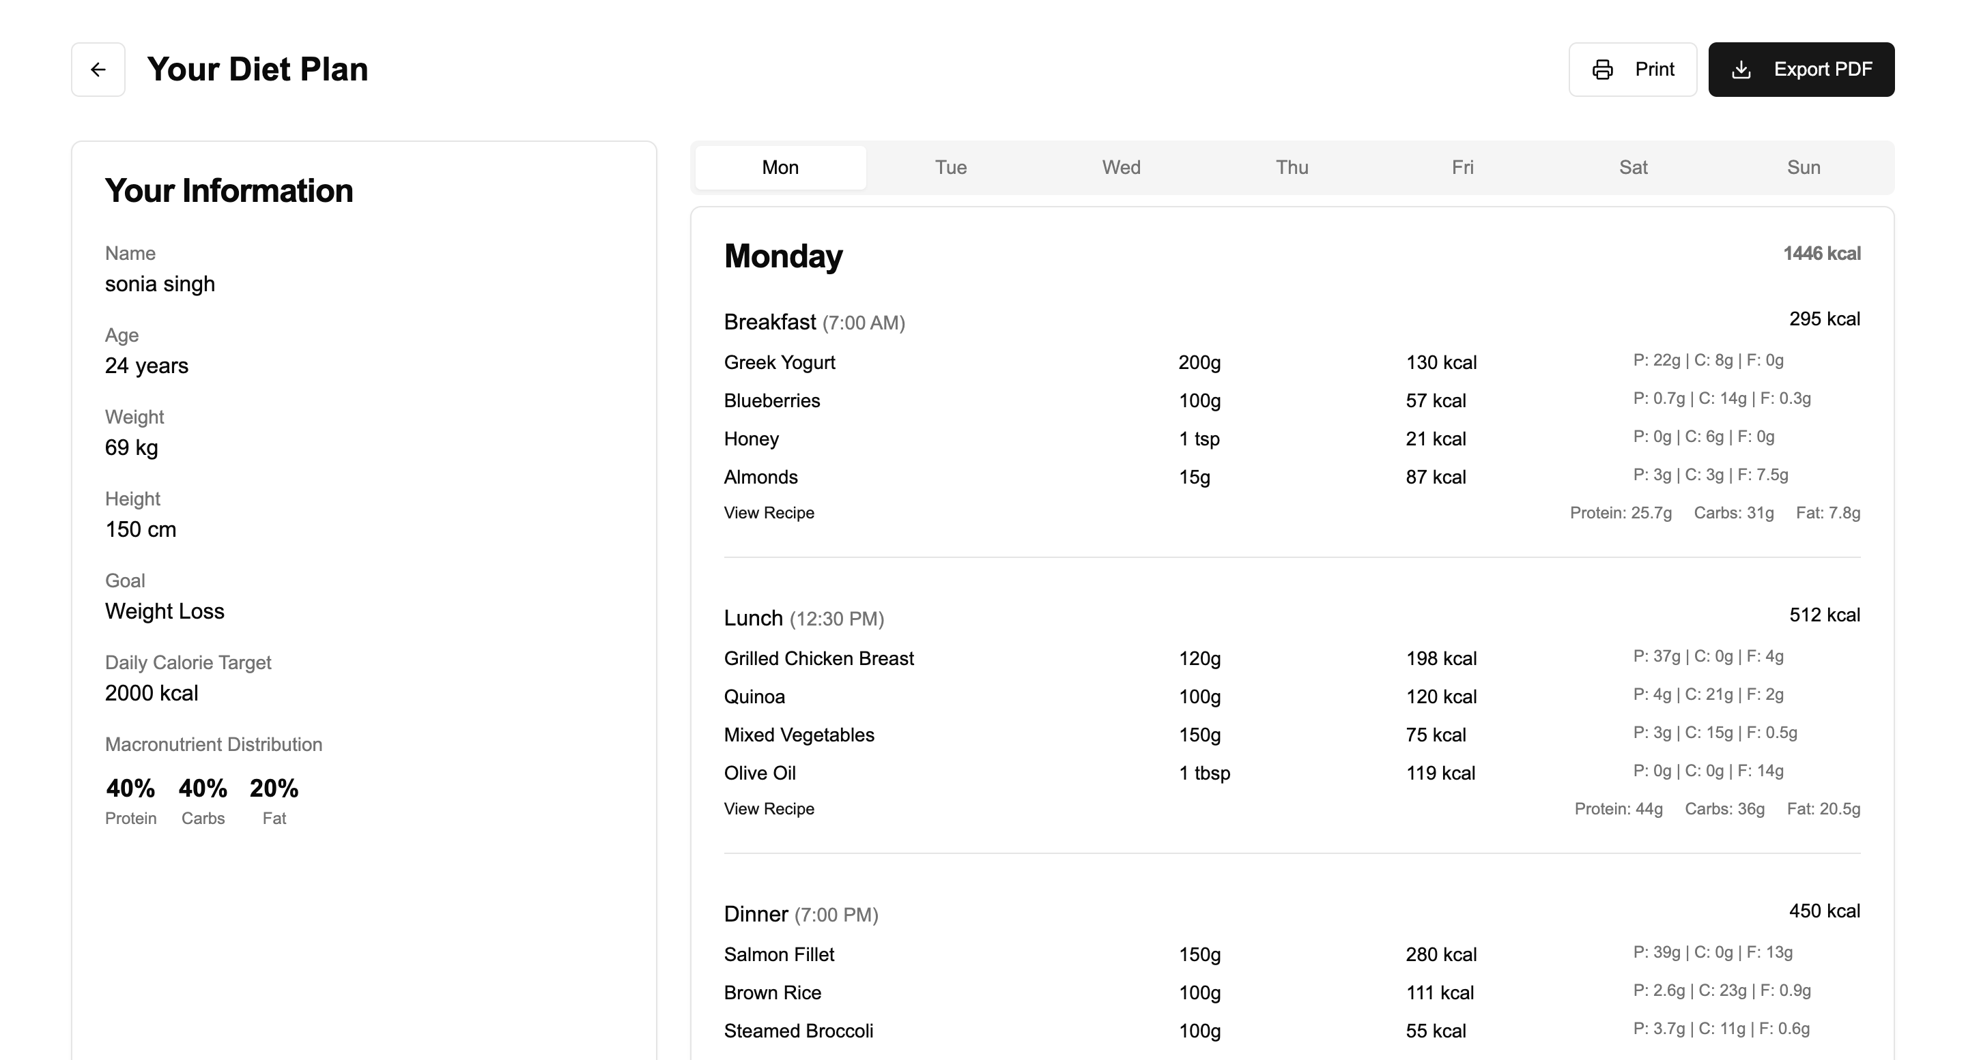Click the Salmon Fillet food item
1966x1060 pixels.
pyautogui.click(x=778, y=954)
